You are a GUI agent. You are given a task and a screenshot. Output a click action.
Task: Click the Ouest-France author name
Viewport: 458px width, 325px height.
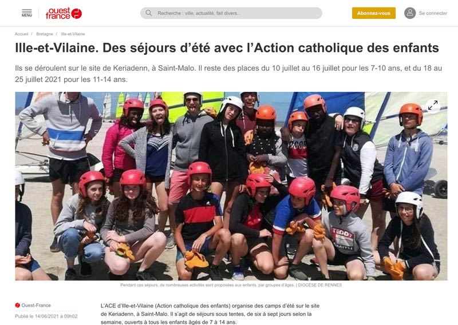pyautogui.click(x=36, y=306)
